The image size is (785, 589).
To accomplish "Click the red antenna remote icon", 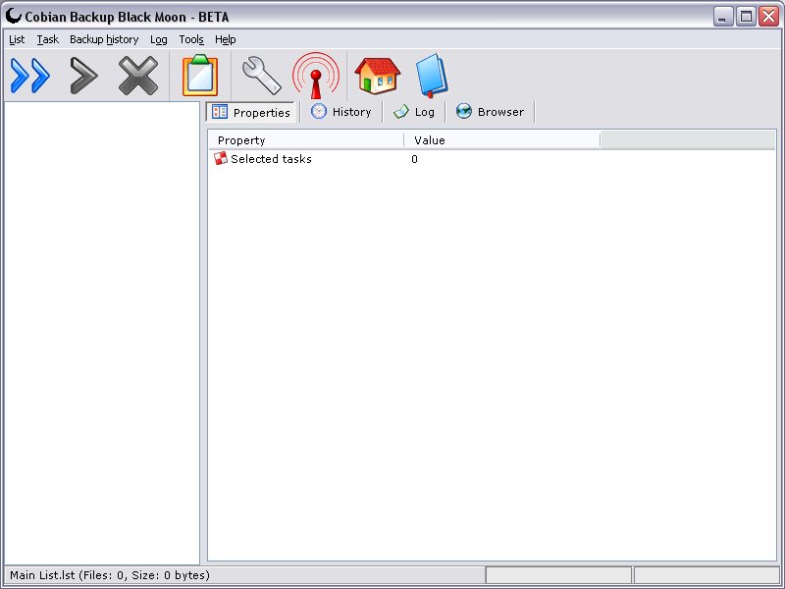I will point(316,76).
